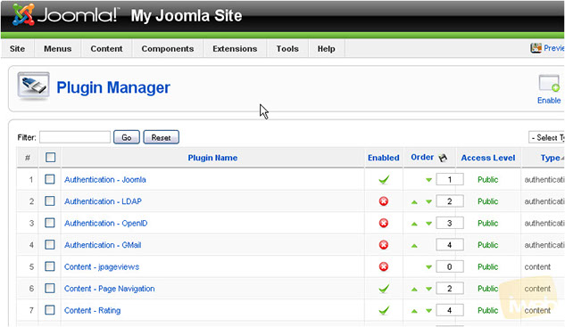Image resolution: width=565 pixels, height=327 pixels.
Task: Open the Extensions menu
Action: [x=235, y=49]
